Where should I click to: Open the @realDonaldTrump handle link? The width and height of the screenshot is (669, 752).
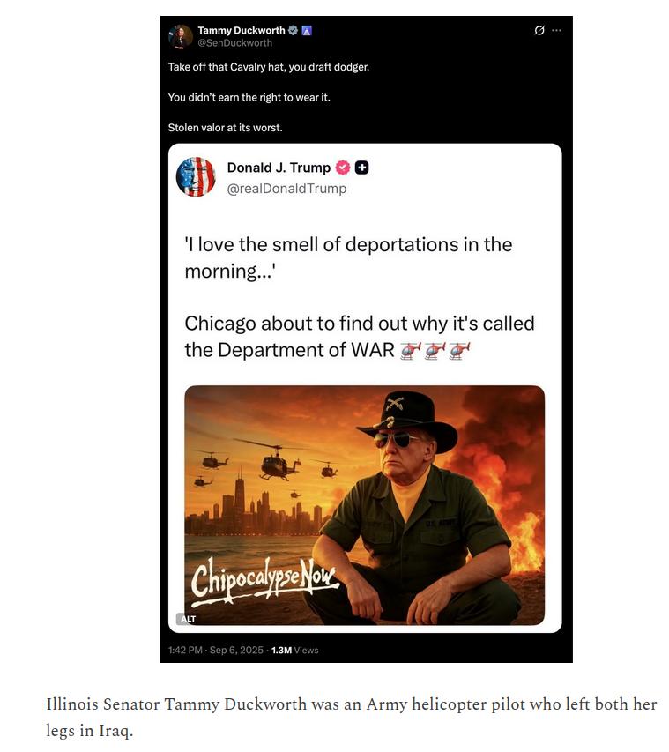tap(286, 189)
